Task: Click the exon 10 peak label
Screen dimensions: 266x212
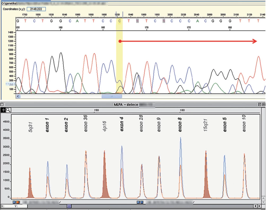Action: pyautogui.click(x=244, y=123)
